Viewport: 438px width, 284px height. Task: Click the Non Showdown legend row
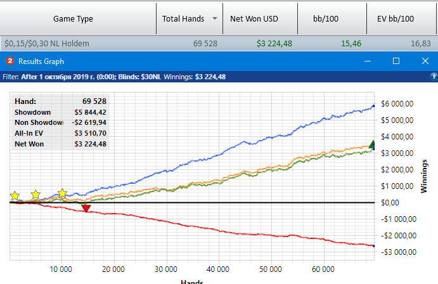pyautogui.click(x=60, y=122)
